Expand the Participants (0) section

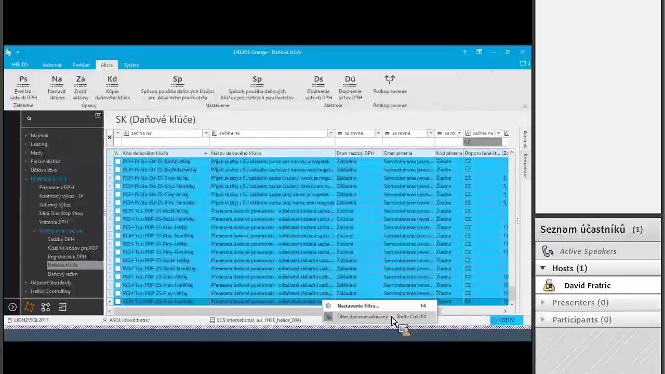click(543, 319)
